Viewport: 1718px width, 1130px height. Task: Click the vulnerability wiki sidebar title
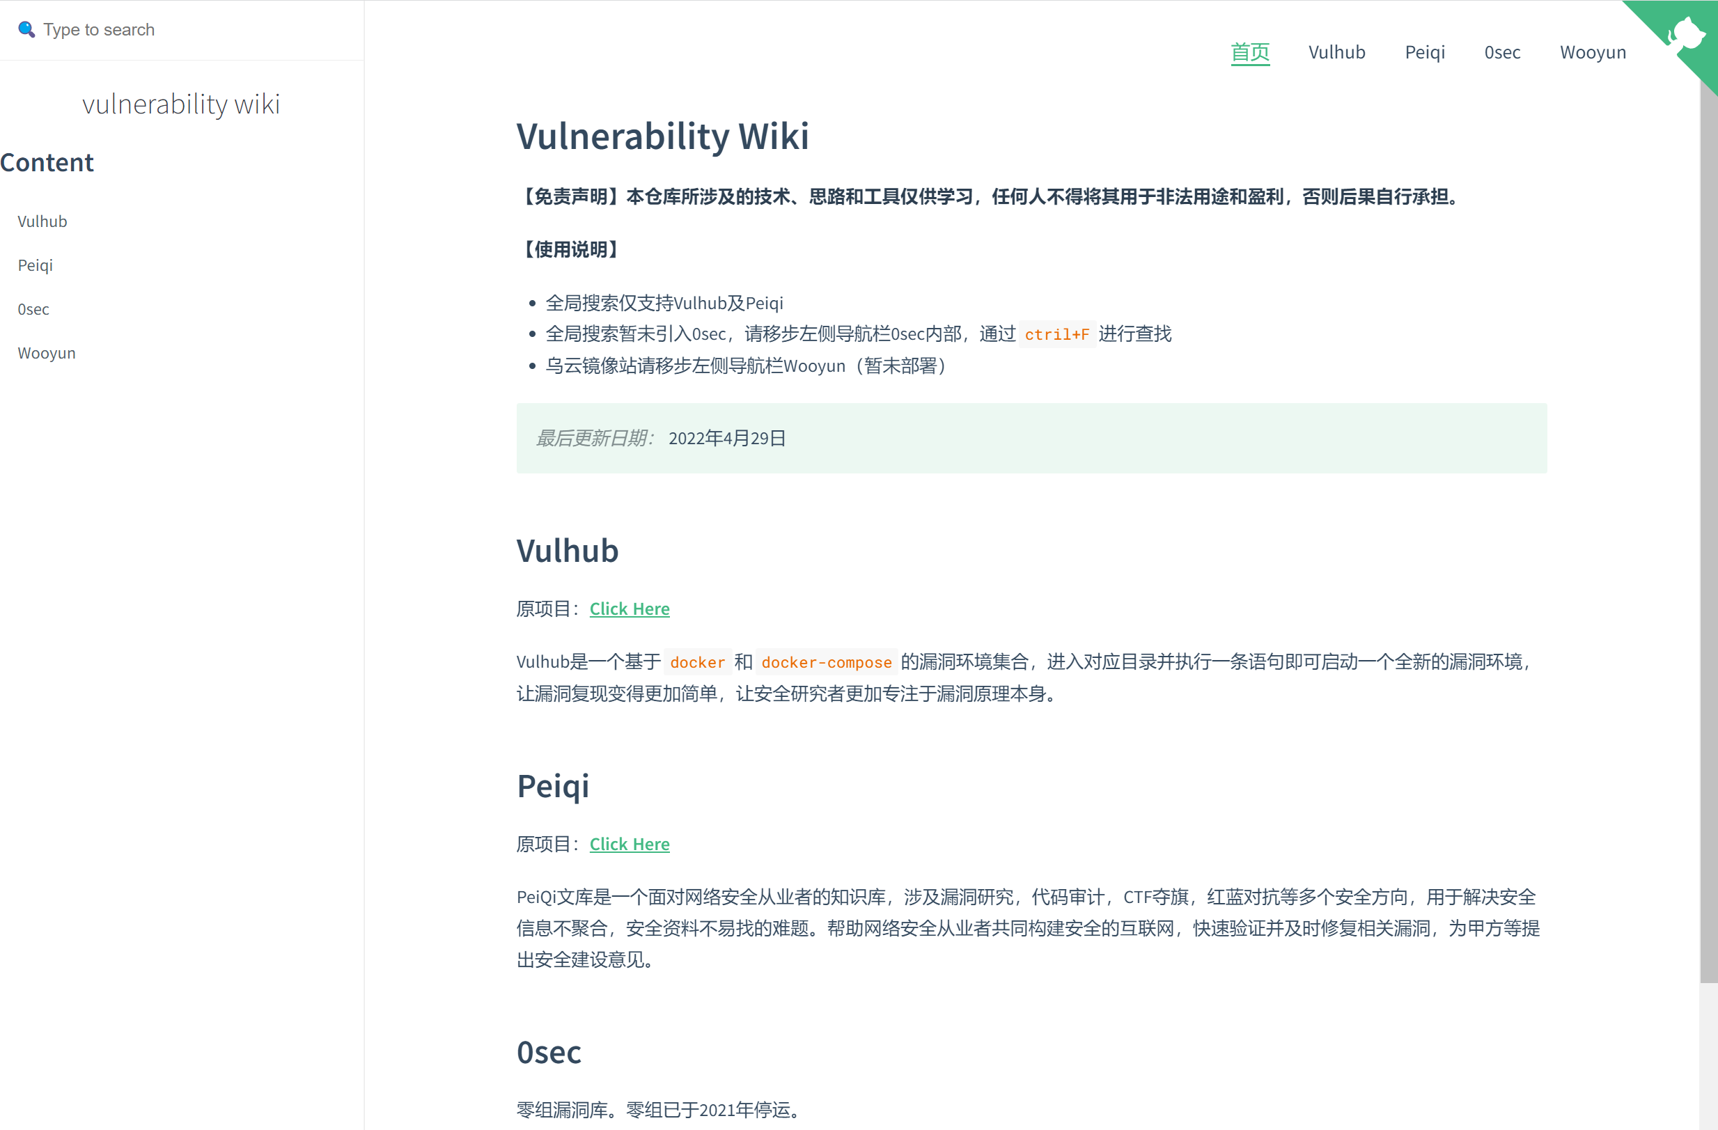coord(180,104)
